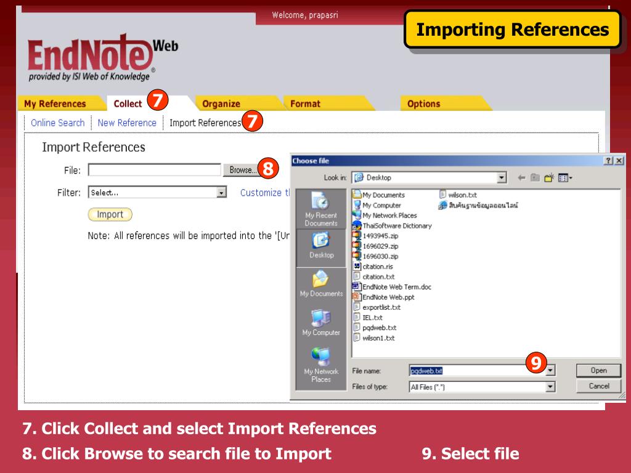Screen dimensions: 631x473
Task: Select the 1696029.zip file
Action: point(375,246)
